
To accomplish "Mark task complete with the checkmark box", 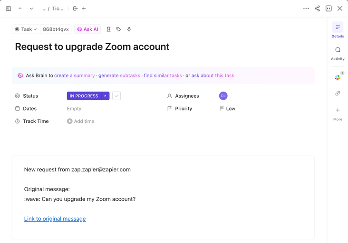I will tap(116, 96).
